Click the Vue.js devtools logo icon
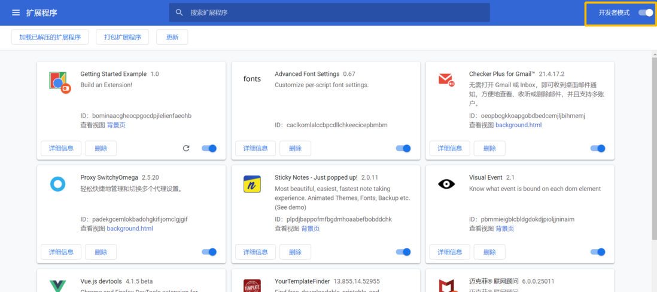Viewport: 657px width, 292px height. click(58, 286)
